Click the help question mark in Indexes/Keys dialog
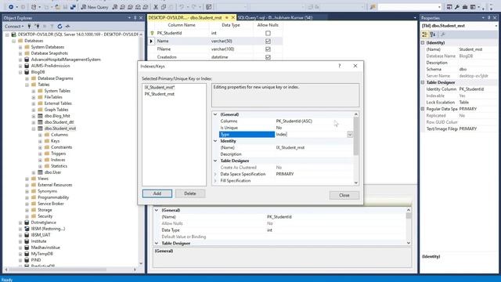This screenshot has height=282, width=501. [x=339, y=66]
